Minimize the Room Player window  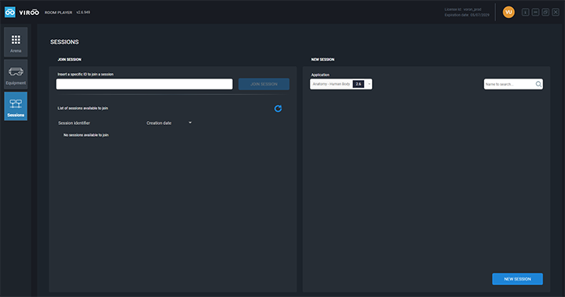coord(535,13)
